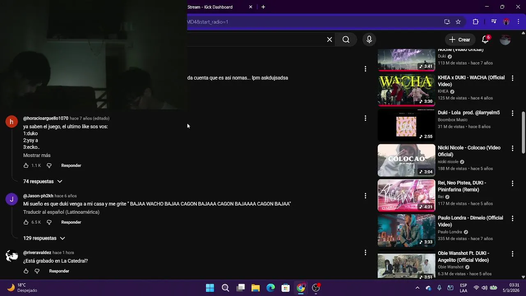
Task: Open options menu for @Jason-ph2kh comment
Action: click(365, 196)
